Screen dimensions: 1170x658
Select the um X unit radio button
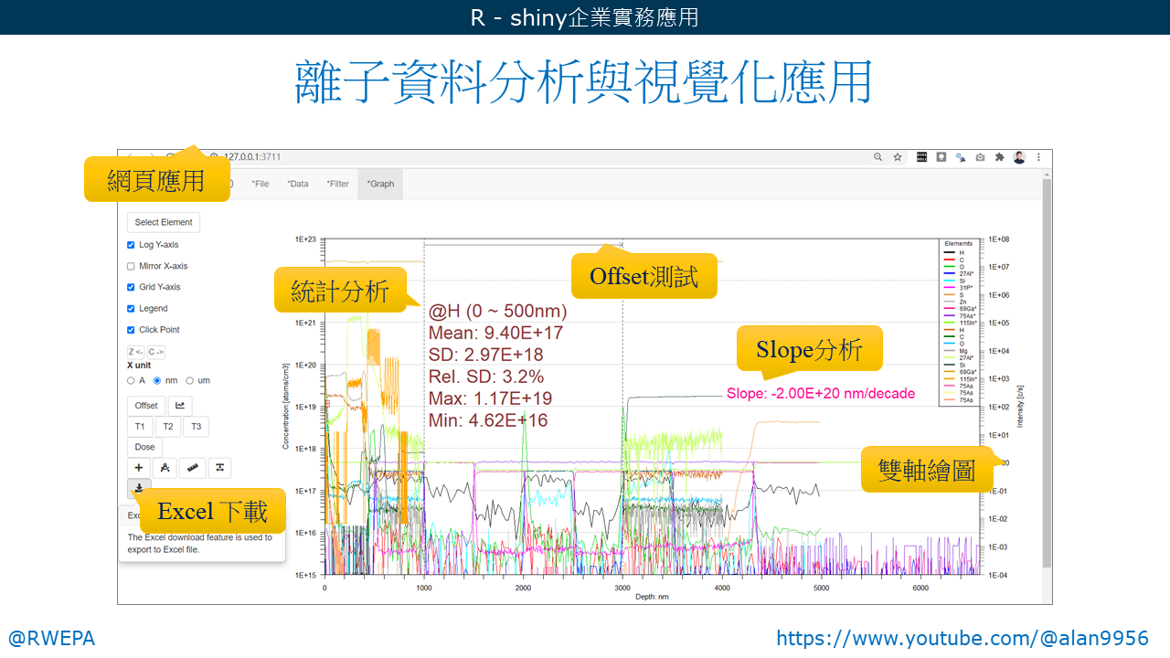point(190,380)
